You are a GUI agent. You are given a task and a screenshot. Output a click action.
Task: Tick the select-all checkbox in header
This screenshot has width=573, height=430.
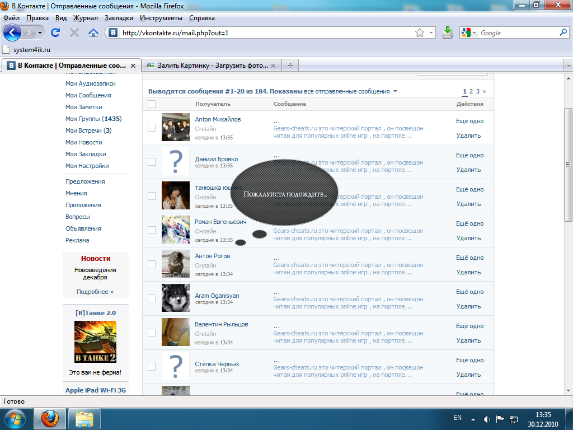point(152,104)
